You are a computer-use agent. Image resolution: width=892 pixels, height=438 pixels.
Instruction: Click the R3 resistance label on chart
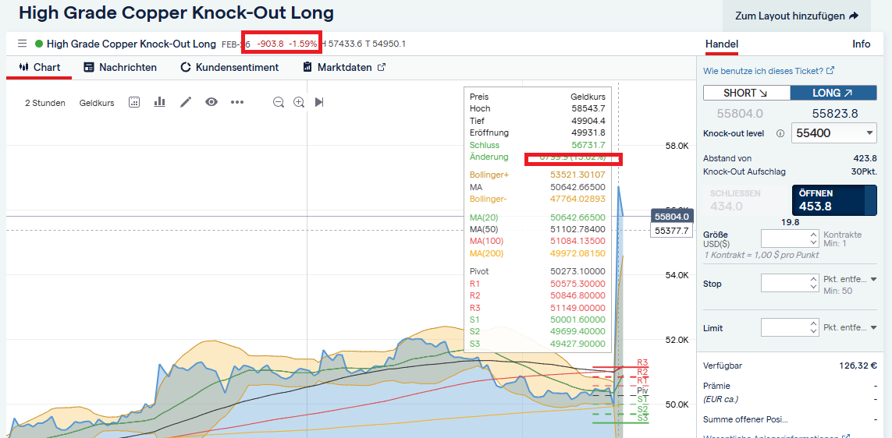pos(642,362)
